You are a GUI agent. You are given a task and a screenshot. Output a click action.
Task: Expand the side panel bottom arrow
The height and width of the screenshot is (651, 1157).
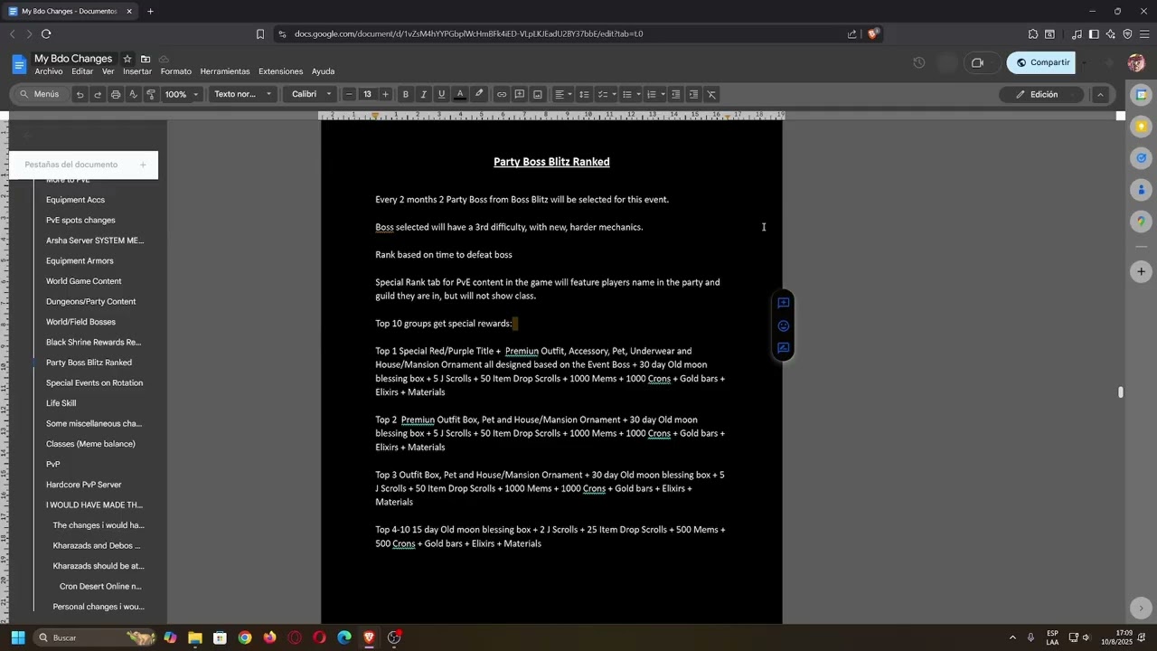tap(1142, 608)
